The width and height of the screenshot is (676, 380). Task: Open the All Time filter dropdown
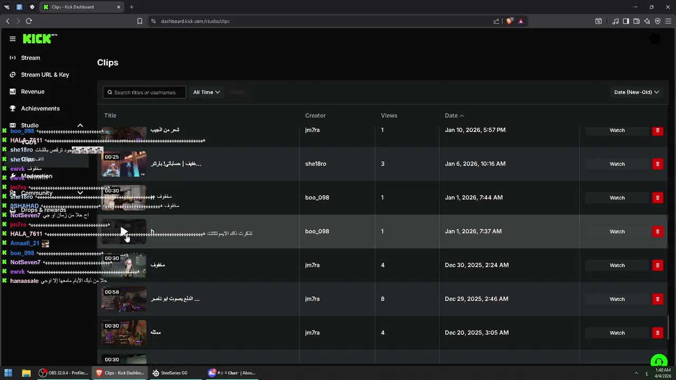pyautogui.click(x=206, y=92)
